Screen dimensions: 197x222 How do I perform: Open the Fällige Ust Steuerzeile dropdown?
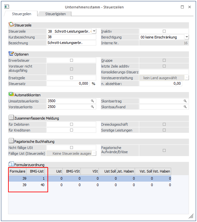[94, 153]
